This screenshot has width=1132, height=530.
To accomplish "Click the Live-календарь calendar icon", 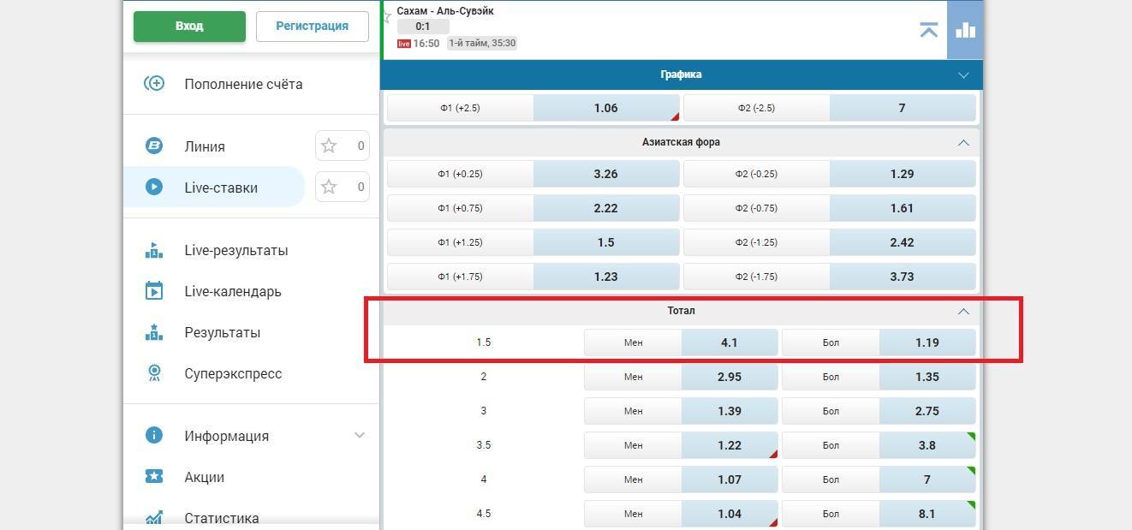I will point(154,291).
